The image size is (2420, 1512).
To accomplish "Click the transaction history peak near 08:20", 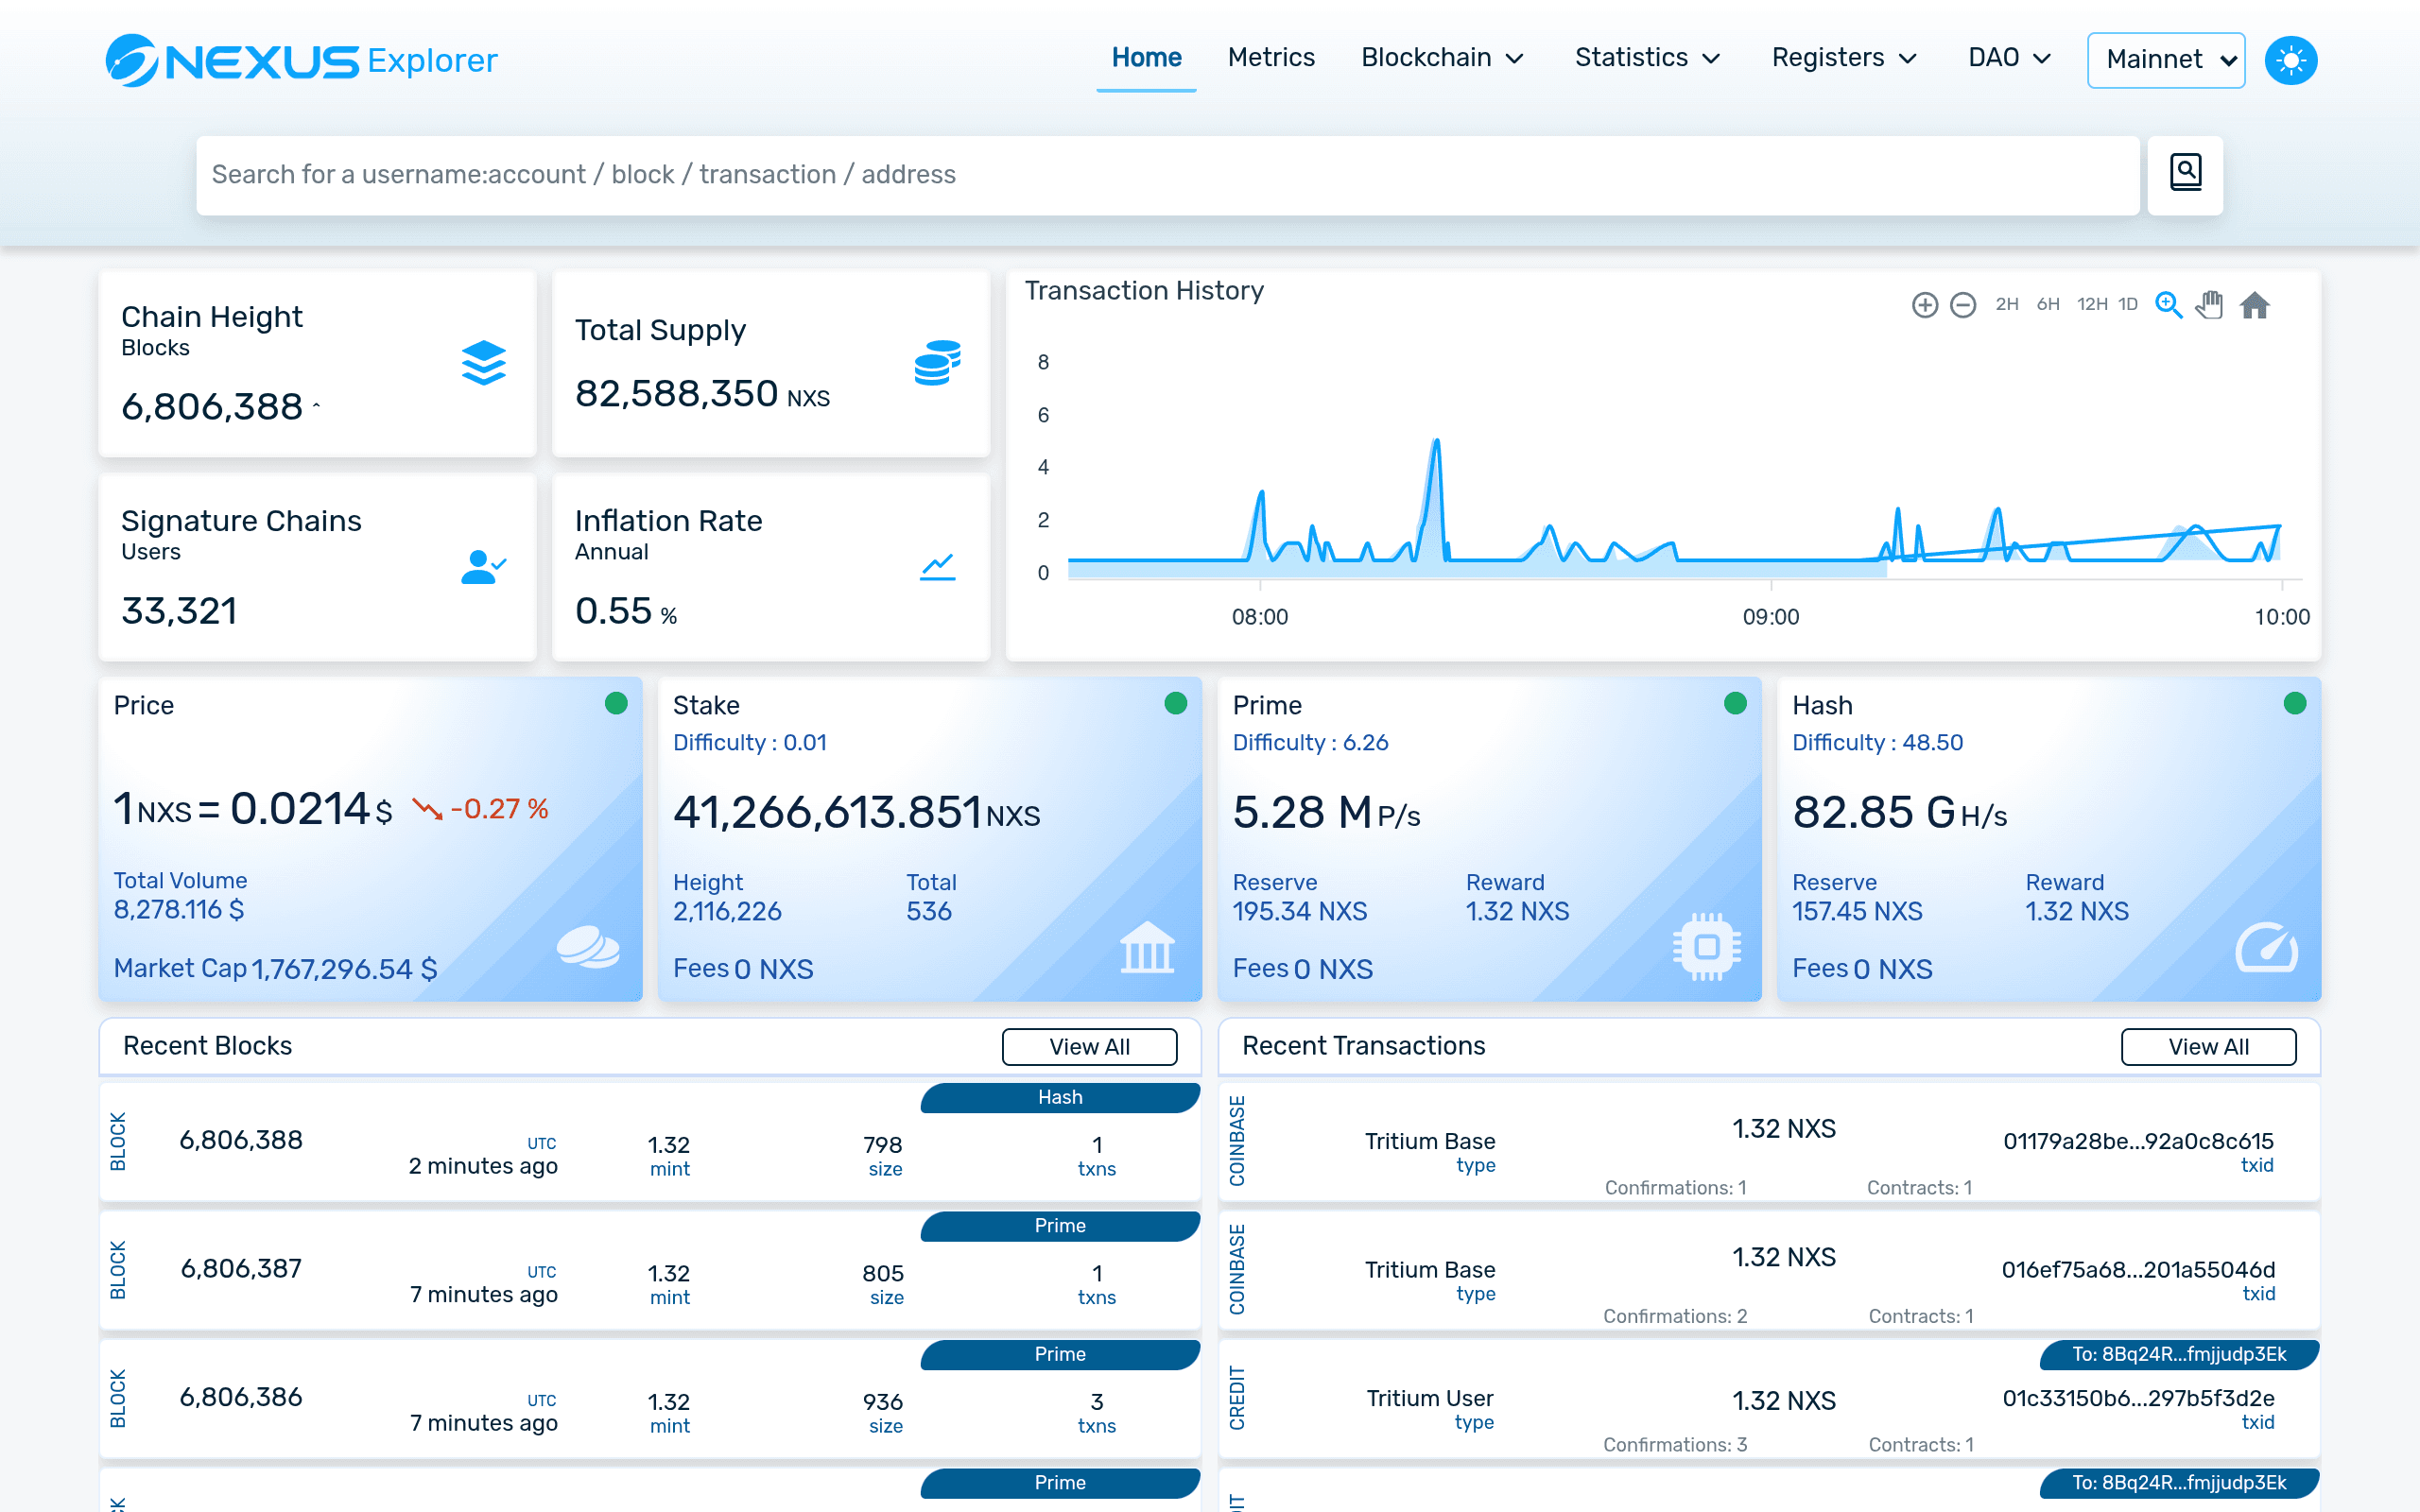I will 1436,442.
